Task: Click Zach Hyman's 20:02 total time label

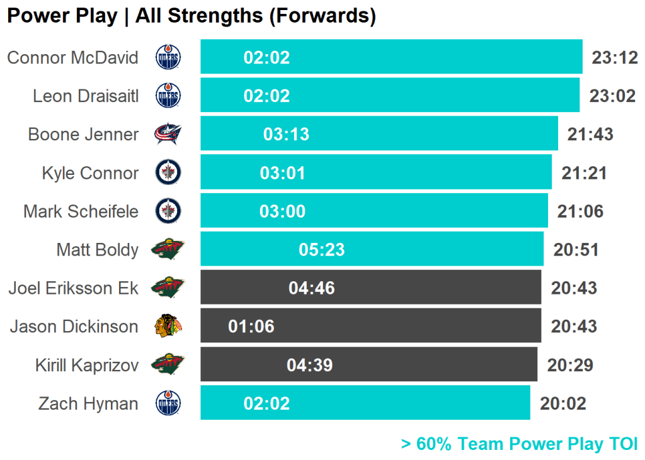Action: pos(563,403)
